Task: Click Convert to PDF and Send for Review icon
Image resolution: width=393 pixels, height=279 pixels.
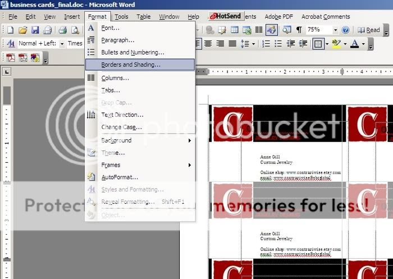Action: point(35,58)
